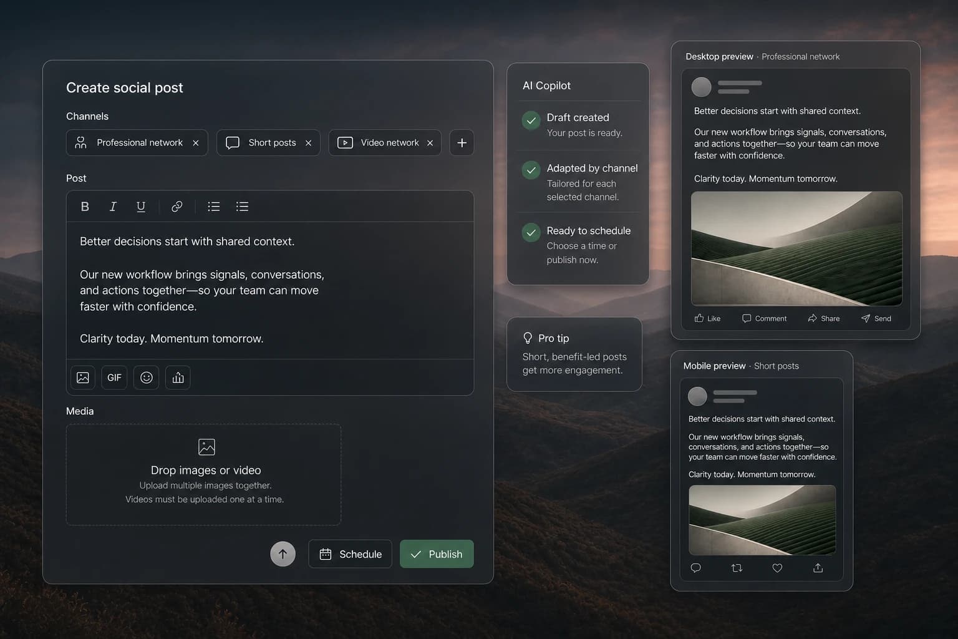This screenshot has height=639, width=958.
Task: Open the Schedule options
Action: point(350,554)
